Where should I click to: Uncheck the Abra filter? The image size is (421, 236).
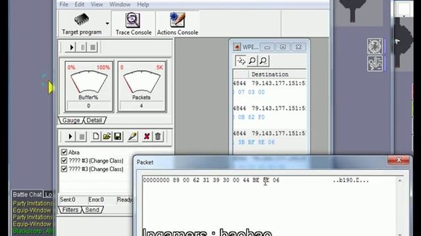click(x=64, y=152)
